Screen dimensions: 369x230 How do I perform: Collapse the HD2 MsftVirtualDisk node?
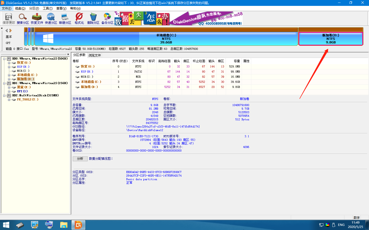(x=4, y=96)
